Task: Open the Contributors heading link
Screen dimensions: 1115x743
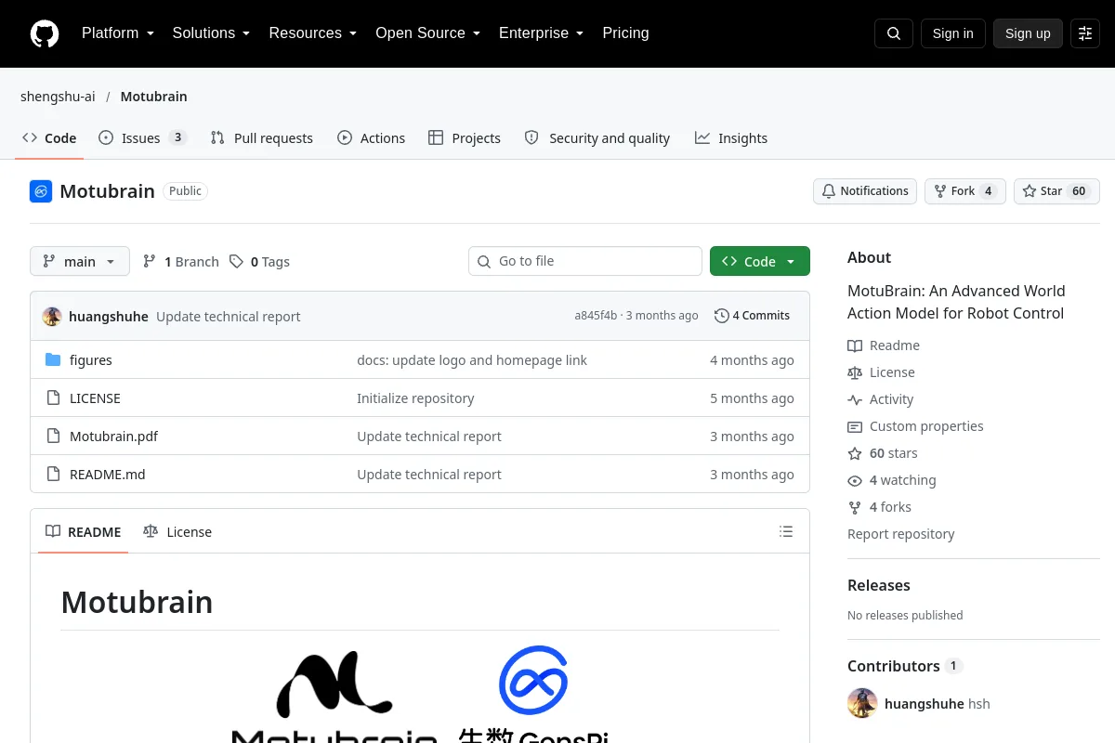Action: point(905,666)
